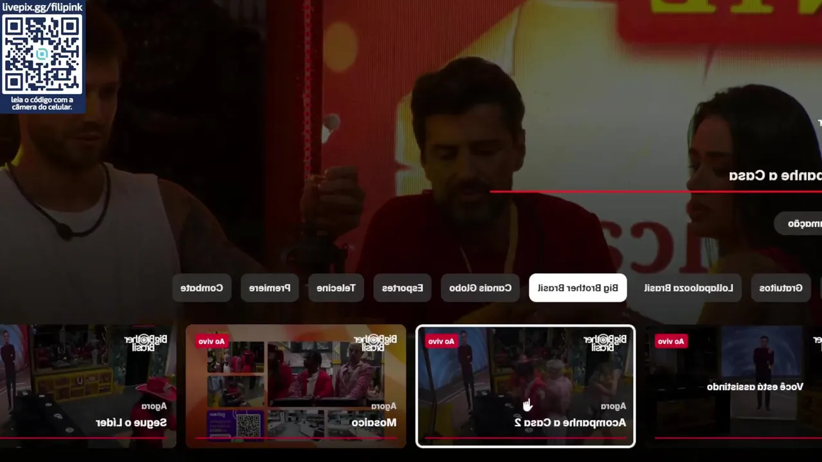Click Ao vivo badge on Acompanhe a Casa 2
This screenshot has height=462, width=822.
[x=441, y=341]
